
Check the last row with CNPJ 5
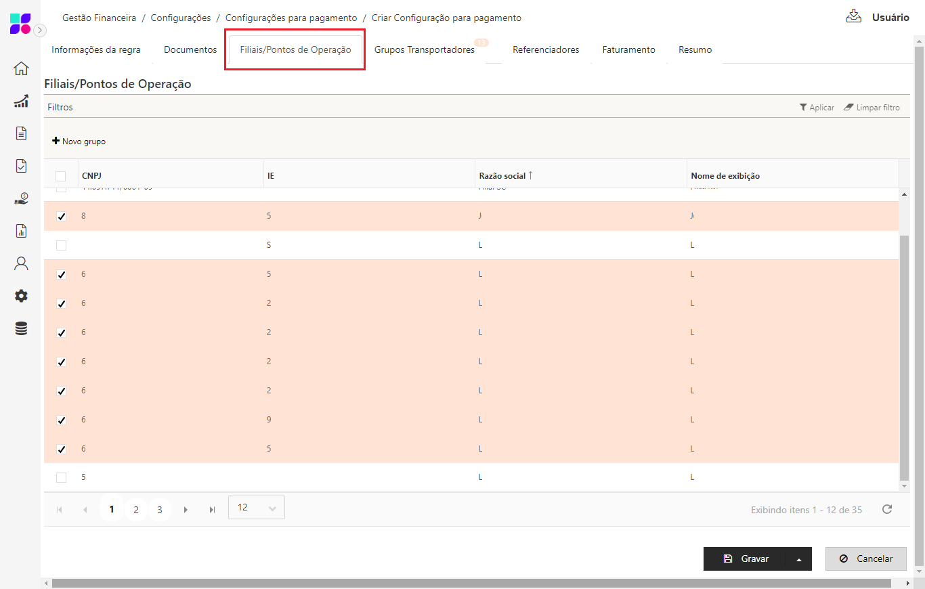coord(62,477)
